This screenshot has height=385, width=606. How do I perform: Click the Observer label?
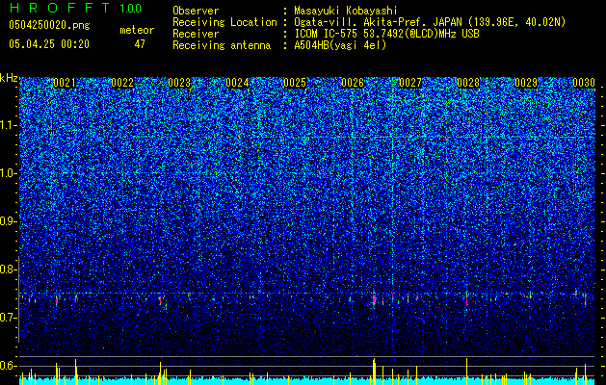(x=196, y=11)
